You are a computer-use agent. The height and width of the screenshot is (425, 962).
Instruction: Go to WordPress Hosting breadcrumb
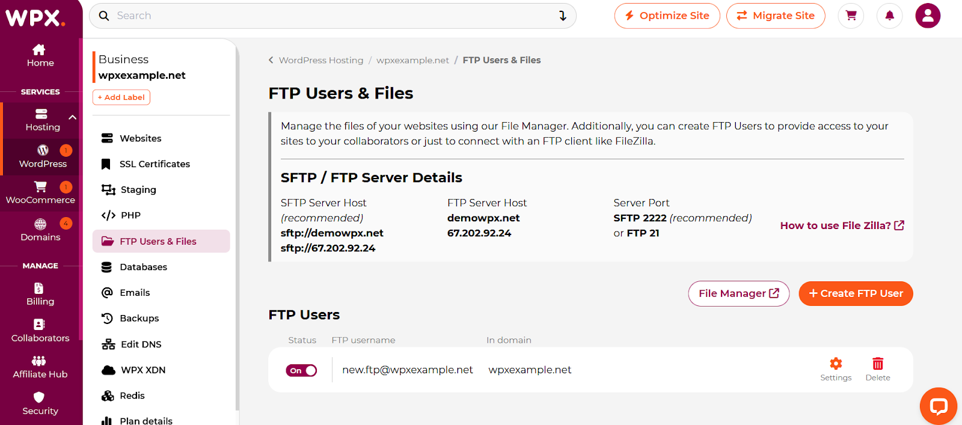click(x=321, y=60)
